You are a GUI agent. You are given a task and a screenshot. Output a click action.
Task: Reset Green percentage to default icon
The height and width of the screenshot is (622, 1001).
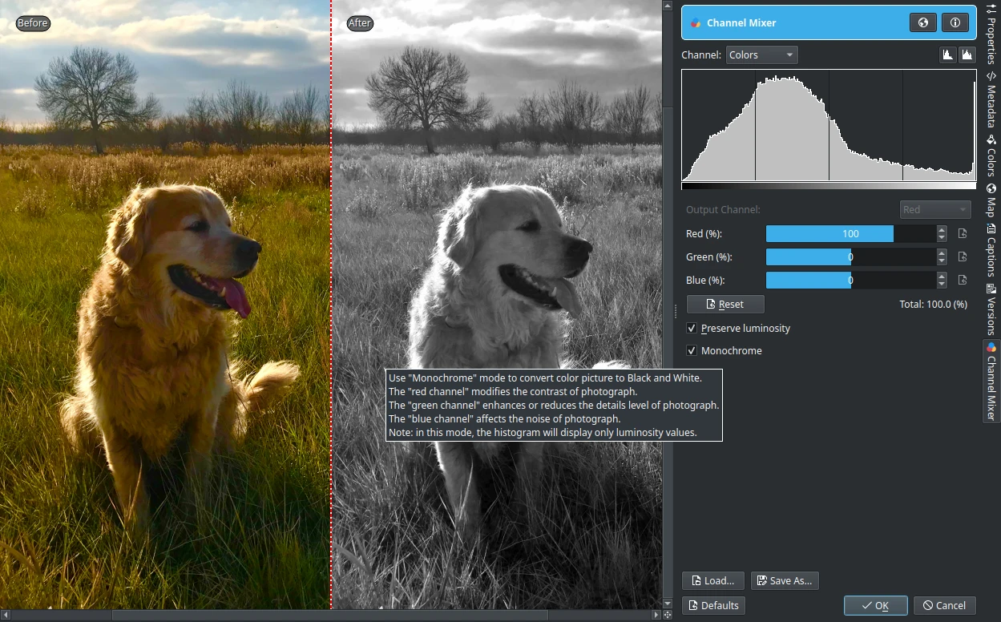point(963,257)
